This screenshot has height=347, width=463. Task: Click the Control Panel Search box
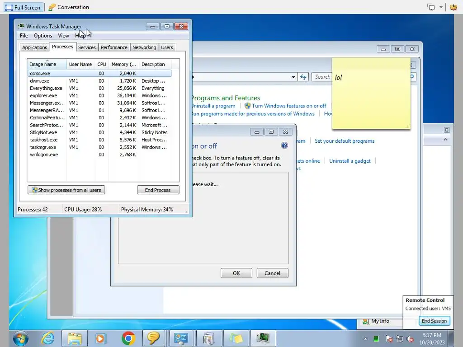322,77
